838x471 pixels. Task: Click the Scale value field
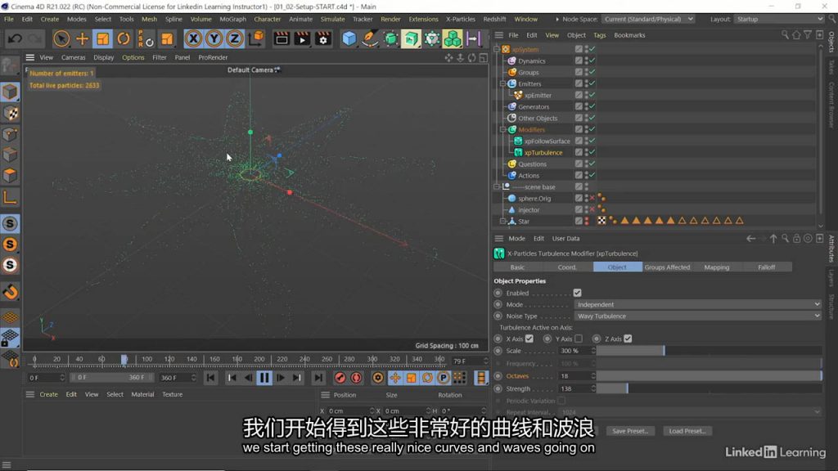coord(574,351)
